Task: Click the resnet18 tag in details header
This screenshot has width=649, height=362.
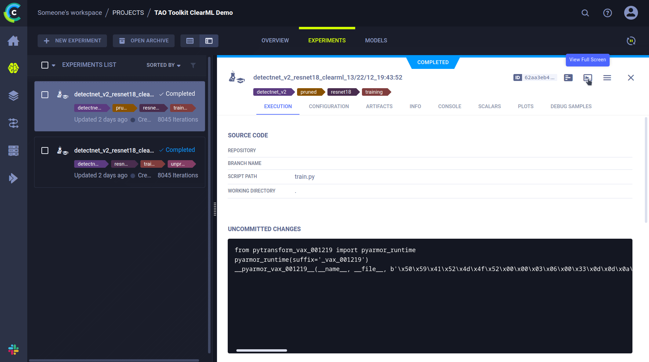Action: [343, 92]
